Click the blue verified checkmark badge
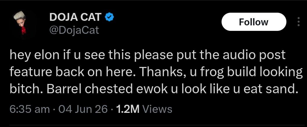The height and width of the screenshot is (127, 307). 110,17
